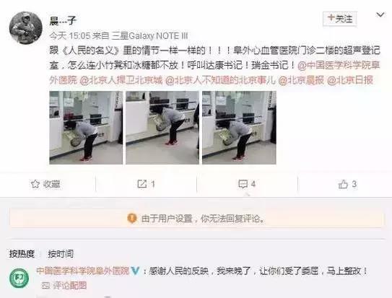This screenshot has height=298, width=392.
Task: Open Fuwai Hospital's green avatar icon
Action: click(x=19, y=278)
